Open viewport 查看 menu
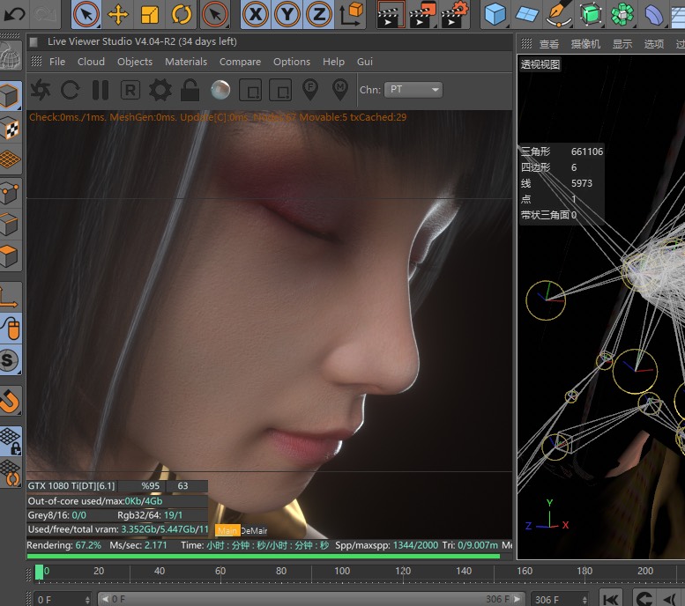685x606 pixels. (548, 44)
